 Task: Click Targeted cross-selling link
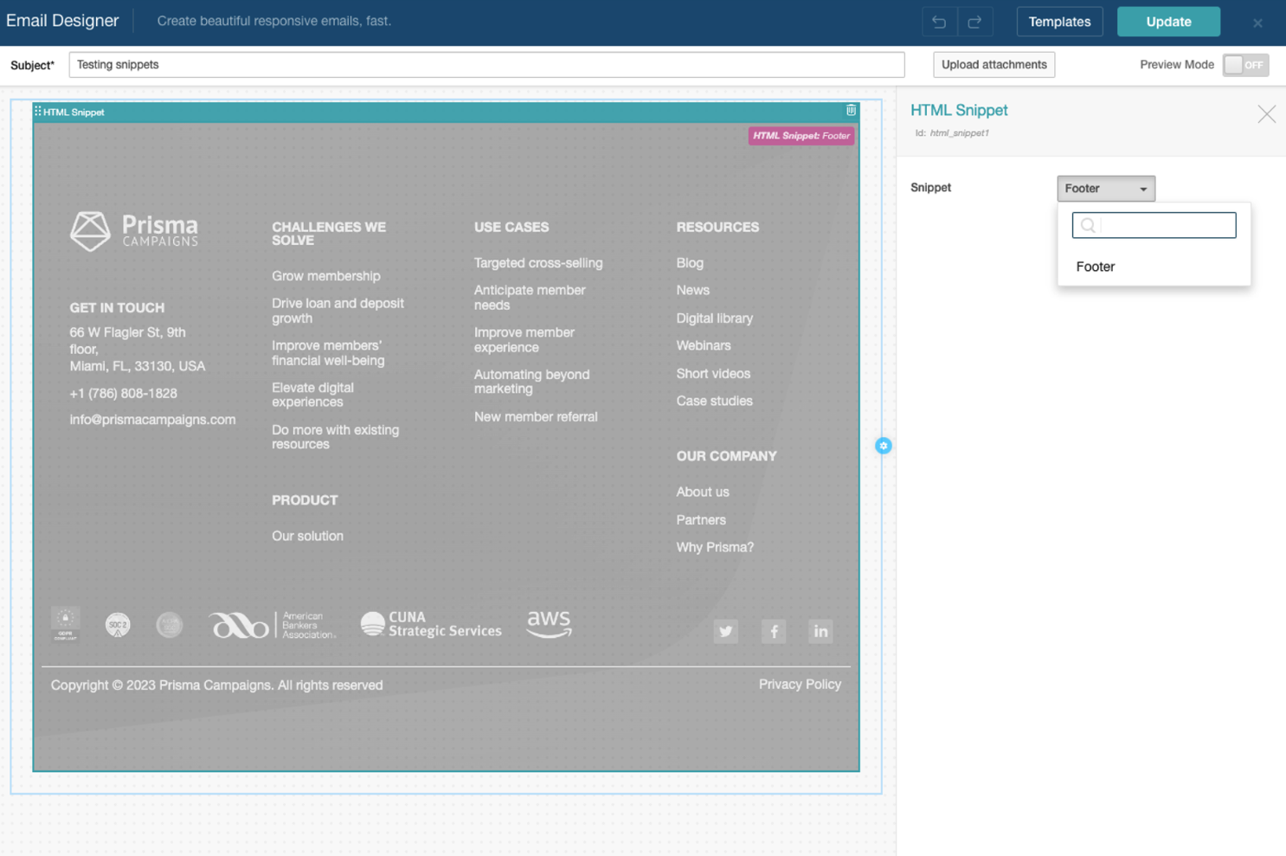[538, 263]
